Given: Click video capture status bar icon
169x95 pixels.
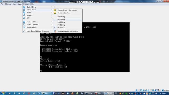Looking at the screenshot, I should 156,90.
